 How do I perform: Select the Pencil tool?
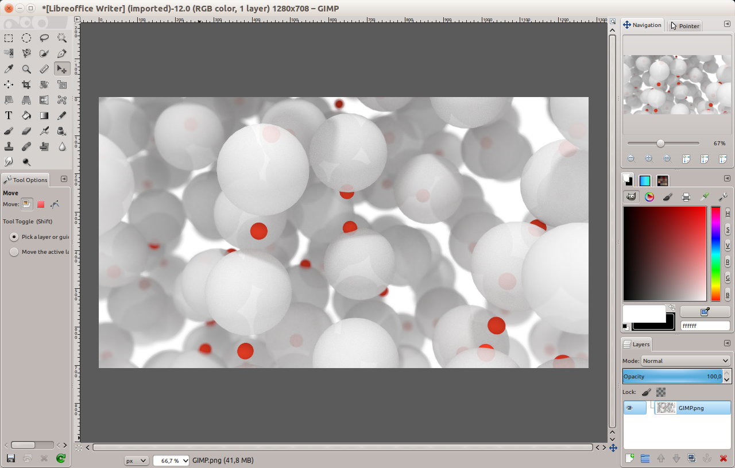62,115
